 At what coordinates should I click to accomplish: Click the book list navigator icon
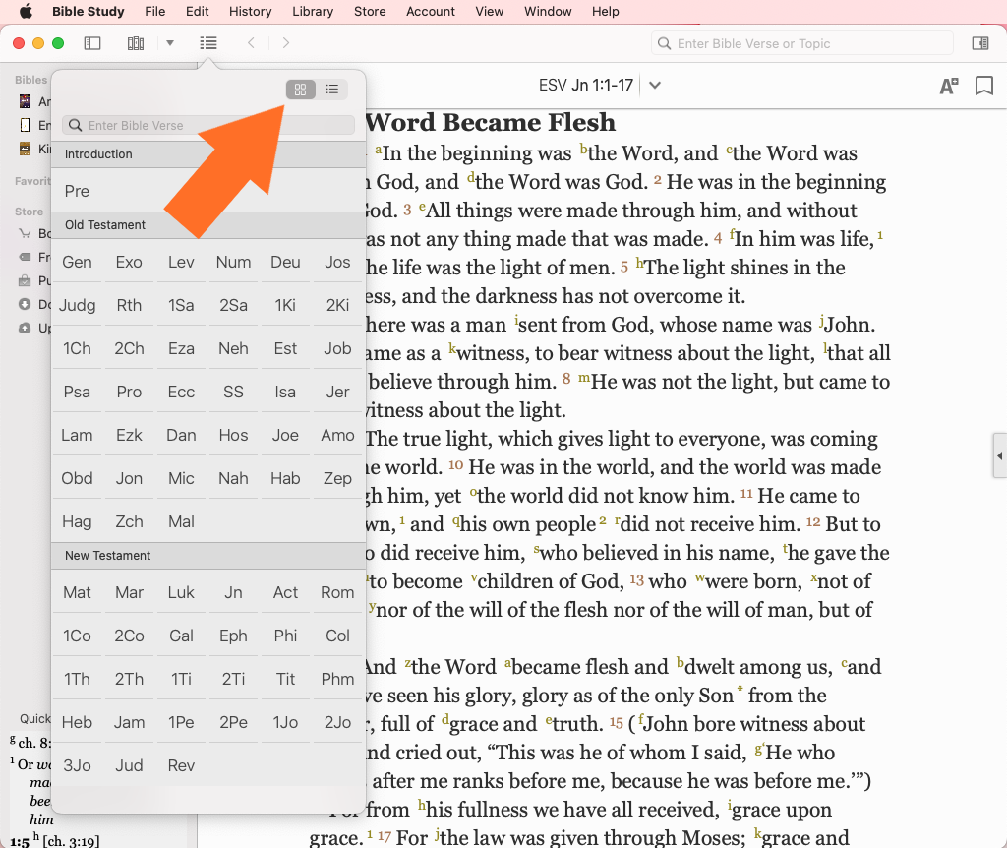[208, 43]
